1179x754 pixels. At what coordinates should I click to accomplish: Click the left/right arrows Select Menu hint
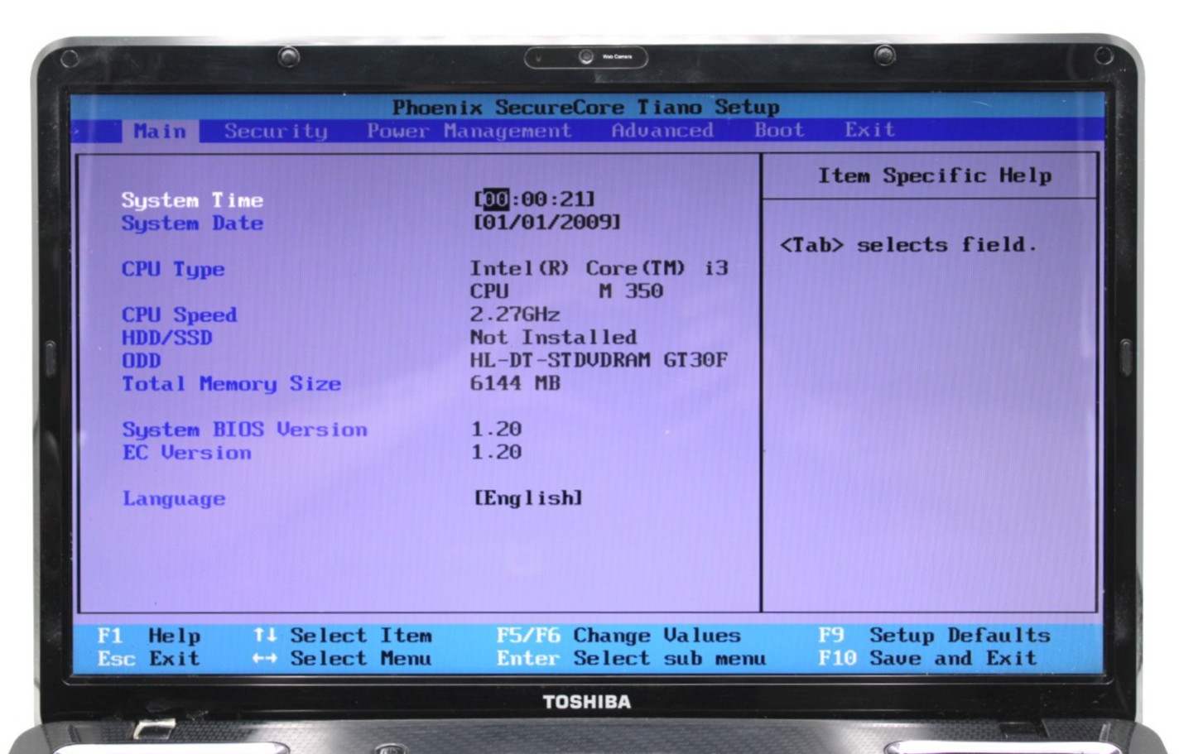point(343,659)
